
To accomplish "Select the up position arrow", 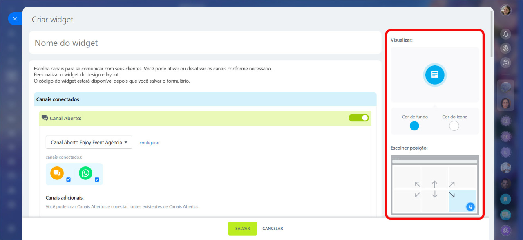I will click(x=435, y=184).
